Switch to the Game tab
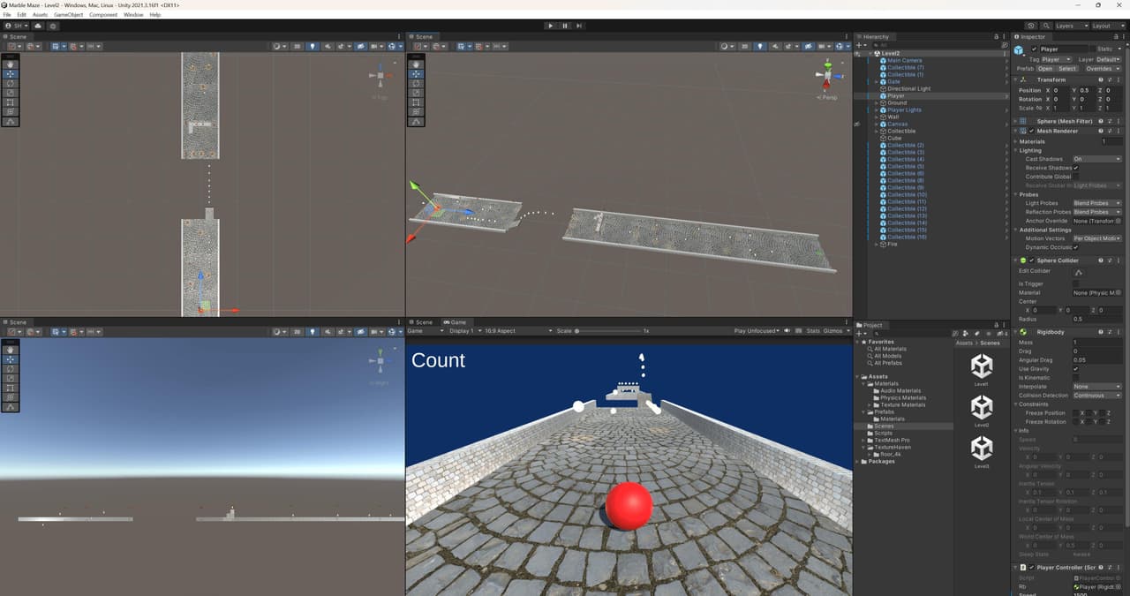This screenshot has width=1130, height=596. [x=457, y=322]
